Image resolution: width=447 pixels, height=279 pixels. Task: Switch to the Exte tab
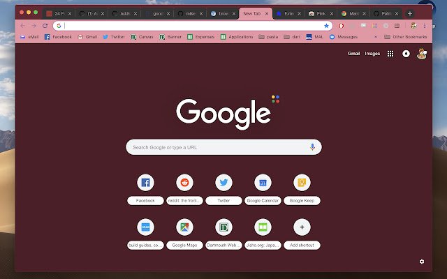288,13
